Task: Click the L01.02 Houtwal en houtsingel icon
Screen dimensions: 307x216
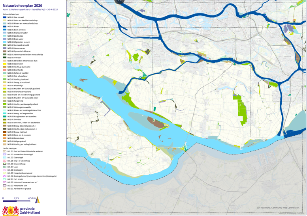Action: (x=5, y=154)
